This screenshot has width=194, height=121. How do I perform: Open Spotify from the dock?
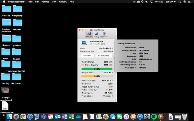pyautogui.click(x=154, y=117)
